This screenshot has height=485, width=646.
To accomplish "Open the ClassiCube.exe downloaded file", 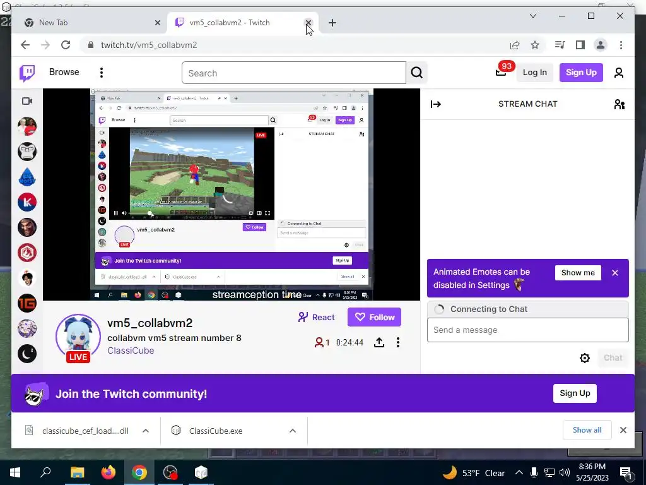I will (x=216, y=431).
